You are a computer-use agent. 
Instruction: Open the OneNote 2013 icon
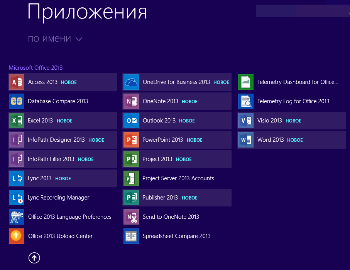131,101
